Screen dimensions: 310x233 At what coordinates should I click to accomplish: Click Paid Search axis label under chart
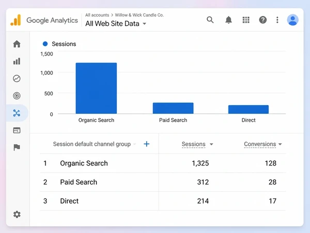tap(173, 120)
